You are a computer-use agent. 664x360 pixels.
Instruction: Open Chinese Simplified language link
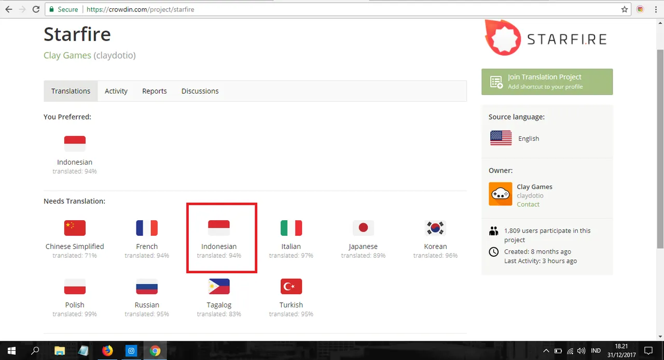click(75, 246)
